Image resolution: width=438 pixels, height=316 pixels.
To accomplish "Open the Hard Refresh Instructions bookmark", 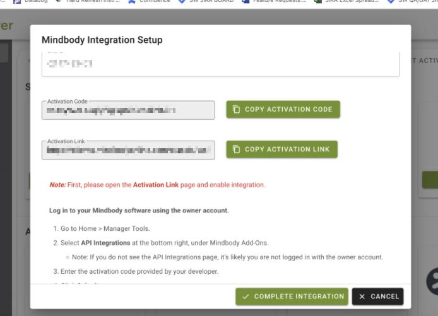I will (88, 1).
